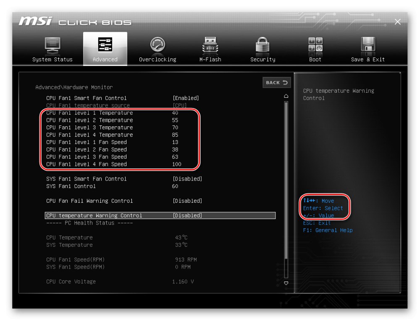Viewport: 420px width, 321px height.
Task: Select CPU Fan1 level 3 Fan Speed value 63
Action: pos(175,157)
